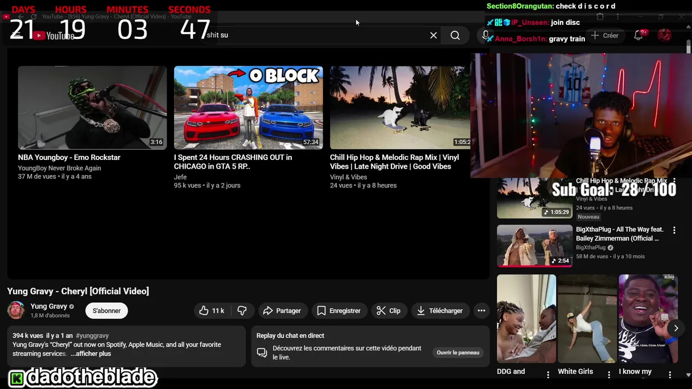Image resolution: width=692 pixels, height=389 pixels.
Task: Click Replay du chat en direct heading
Action: [290, 336]
